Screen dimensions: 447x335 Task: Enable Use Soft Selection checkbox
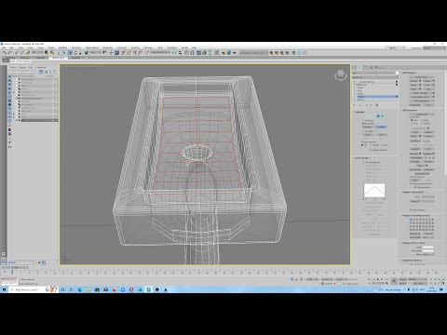pos(363,162)
